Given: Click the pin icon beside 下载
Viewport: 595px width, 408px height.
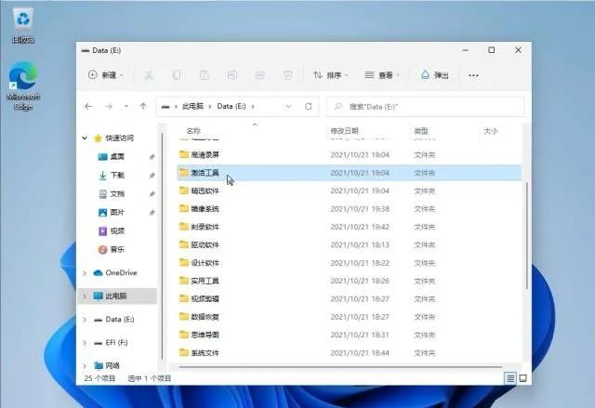Looking at the screenshot, I should click(152, 175).
